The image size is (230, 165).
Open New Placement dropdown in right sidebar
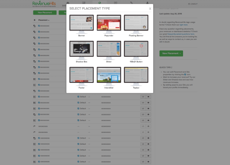[x=171, y=53]
